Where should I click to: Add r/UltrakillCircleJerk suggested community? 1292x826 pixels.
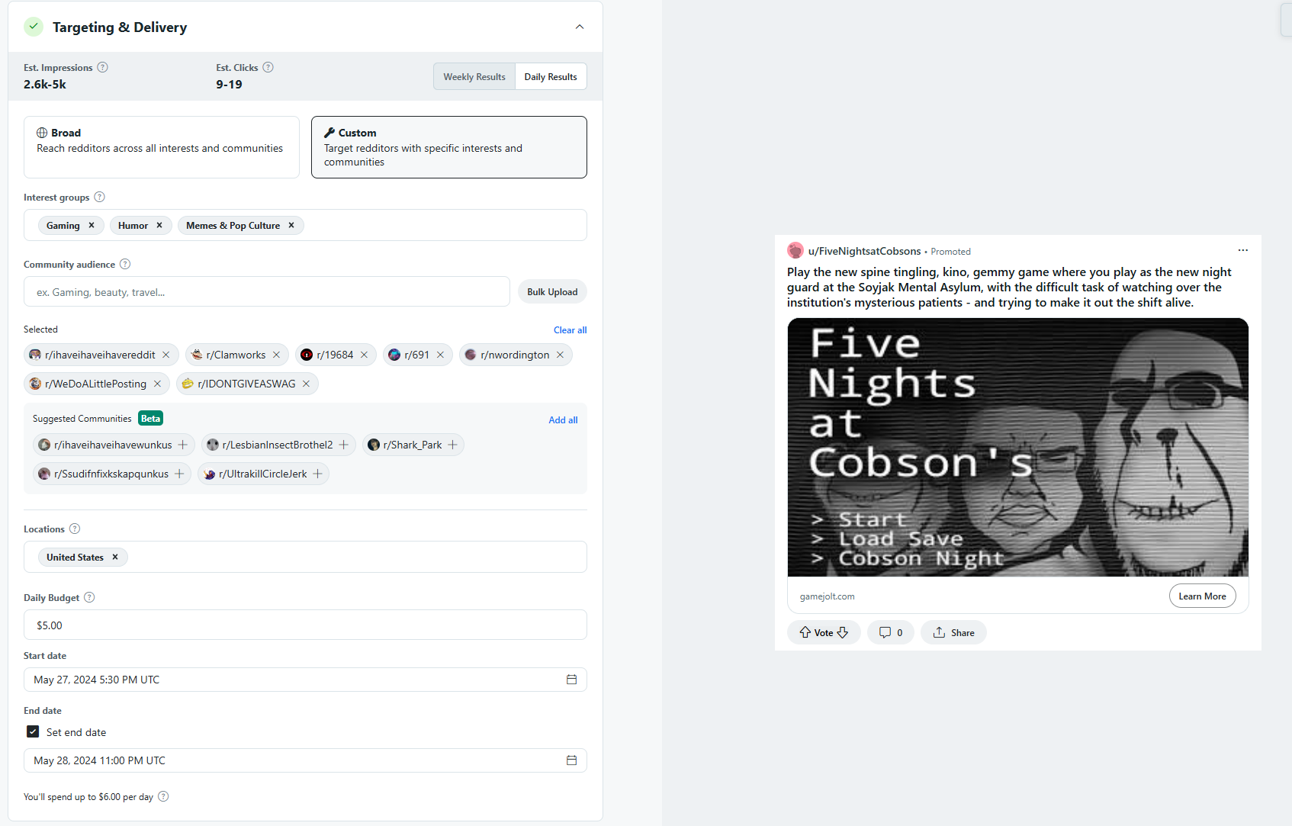pos(318,474)
